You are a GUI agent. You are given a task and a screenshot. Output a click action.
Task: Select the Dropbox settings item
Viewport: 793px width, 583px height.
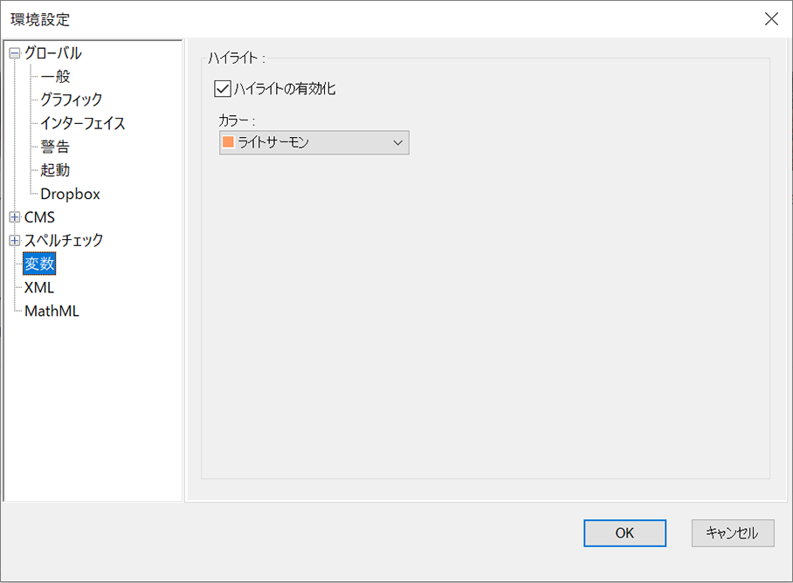[x=70, y=194]
